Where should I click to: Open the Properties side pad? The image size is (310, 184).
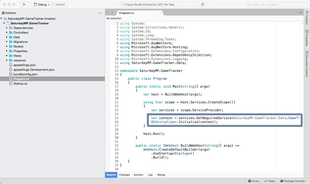(x=307, y=38)
